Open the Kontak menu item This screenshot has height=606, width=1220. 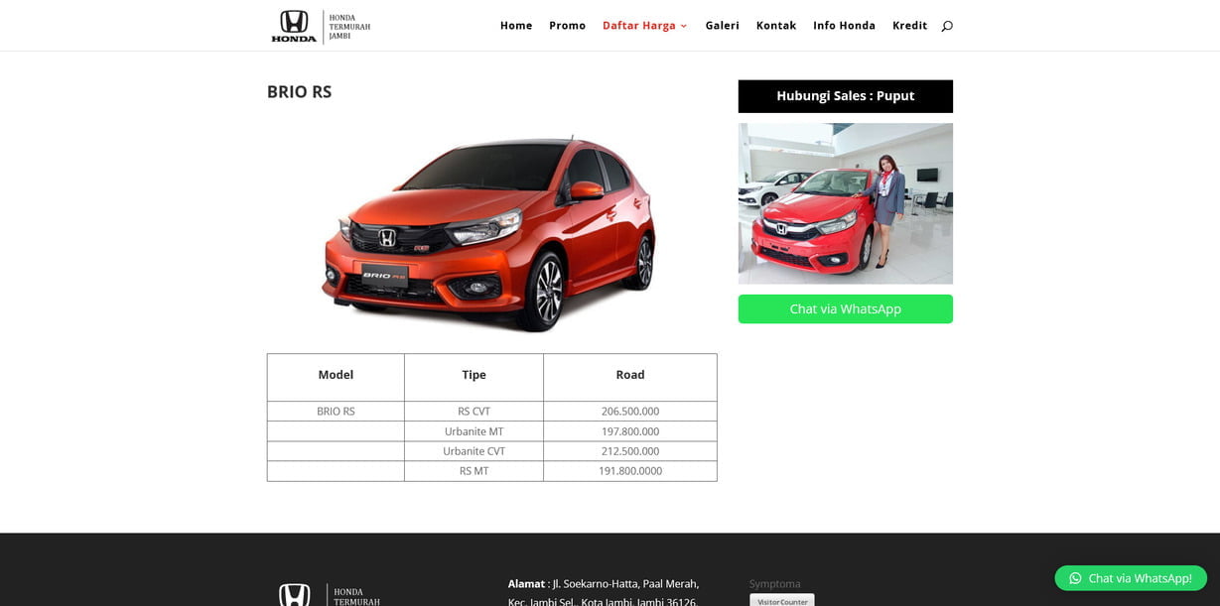[x=776, y=26]
